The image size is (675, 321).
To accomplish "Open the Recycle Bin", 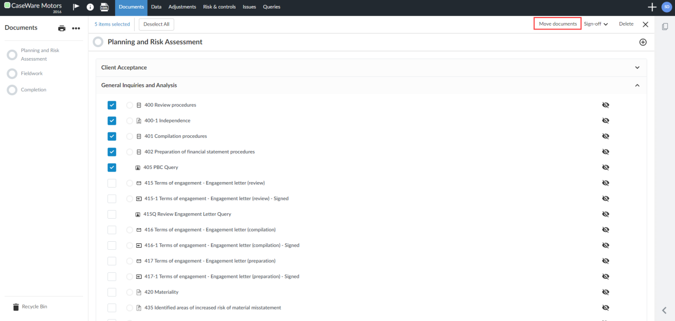I will 31,306.
